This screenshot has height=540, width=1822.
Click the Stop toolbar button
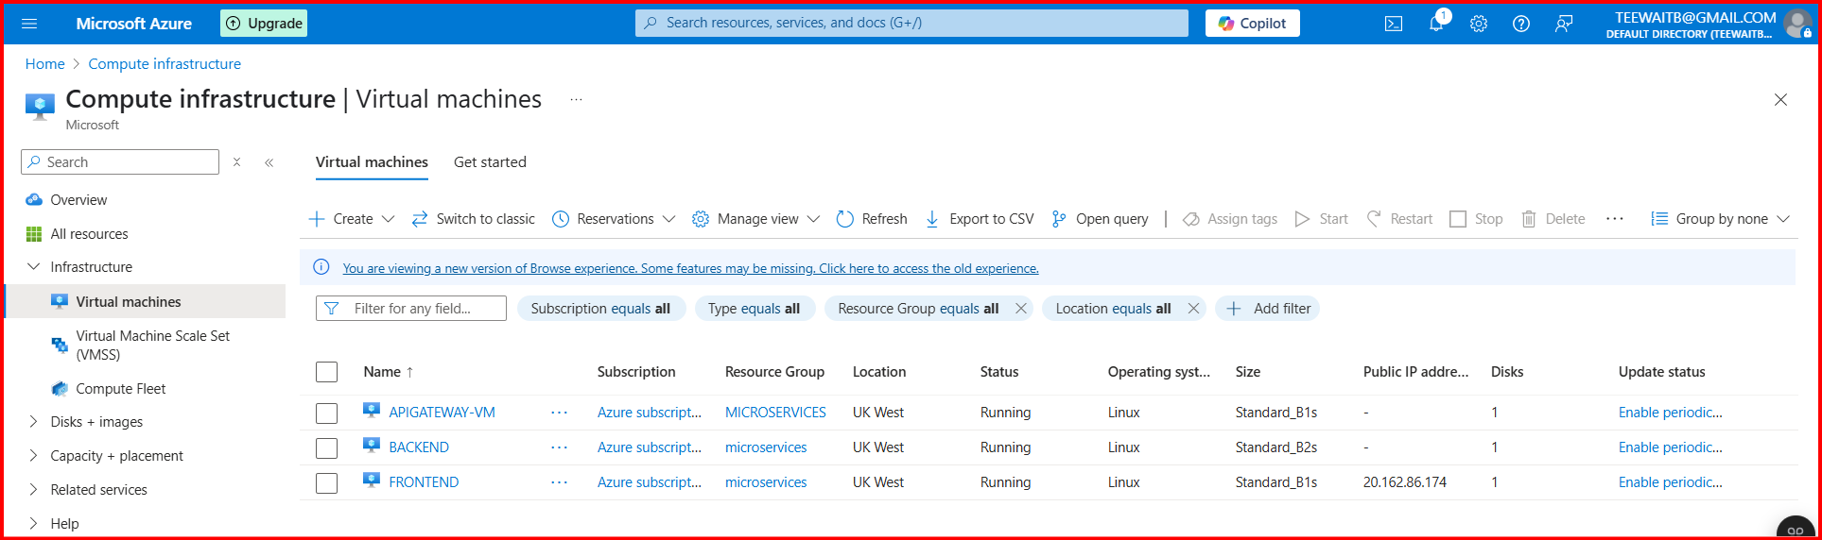[x=1476, y=219]
